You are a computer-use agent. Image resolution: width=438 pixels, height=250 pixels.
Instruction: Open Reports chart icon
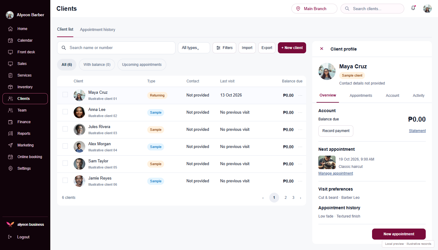pyautogui.click(x=10, y=134)
